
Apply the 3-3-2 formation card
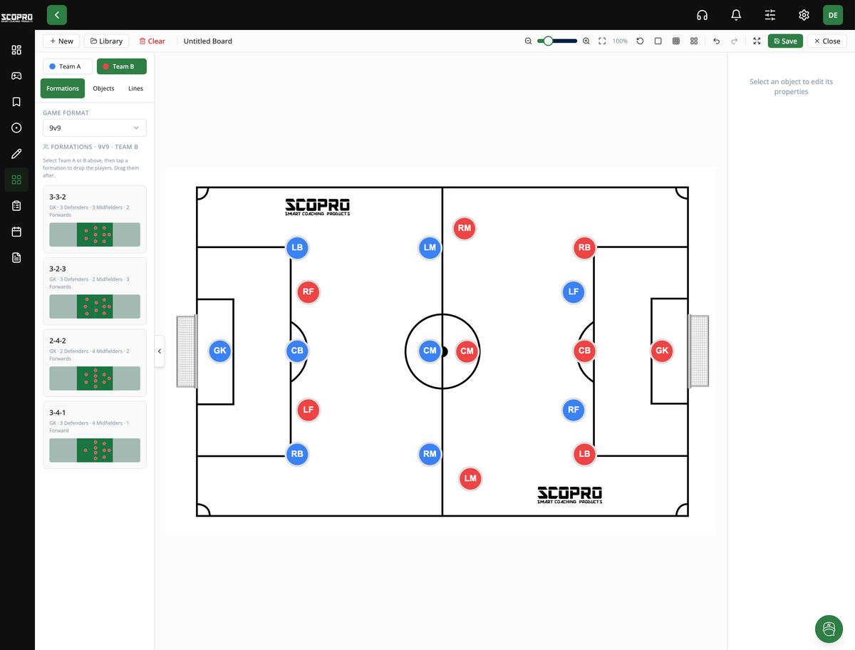[95, 219]
